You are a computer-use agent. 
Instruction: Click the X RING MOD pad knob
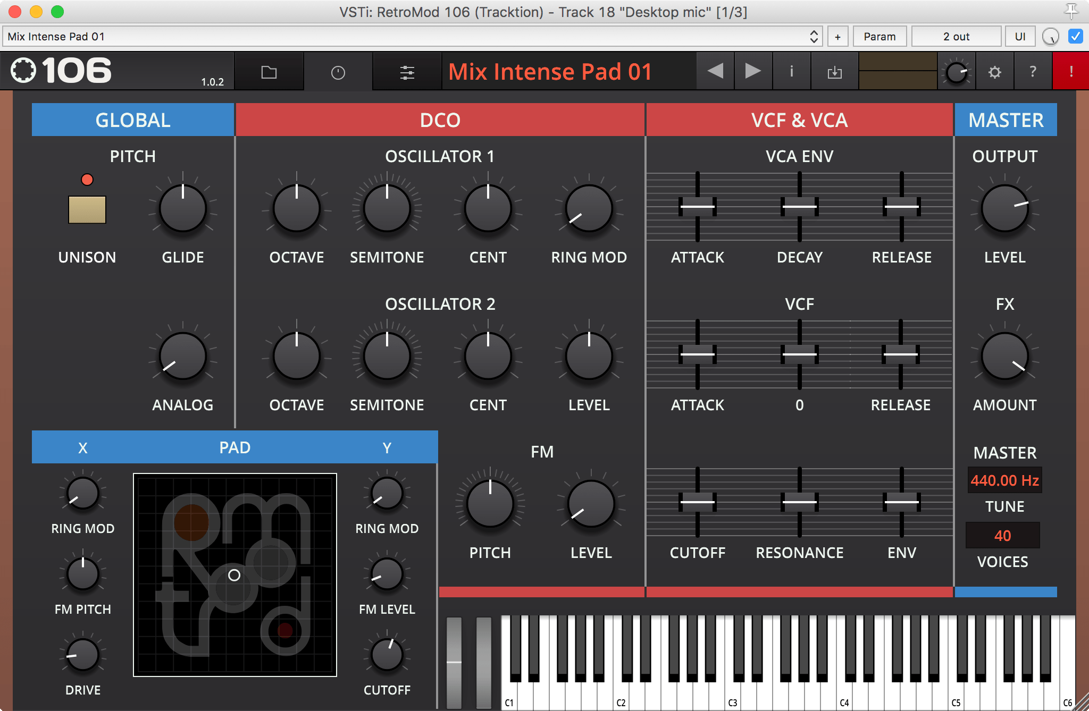coord(83,493)
